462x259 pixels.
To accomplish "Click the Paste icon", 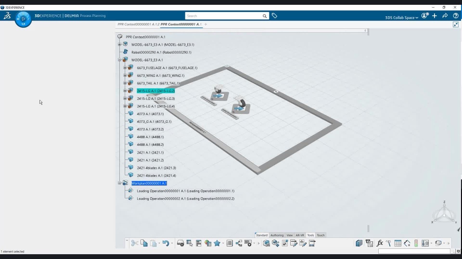I will pos(153,243).
